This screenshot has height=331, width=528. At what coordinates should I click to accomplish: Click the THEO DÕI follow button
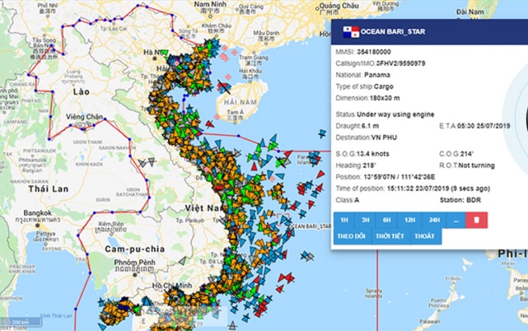[x=351, y=236]
